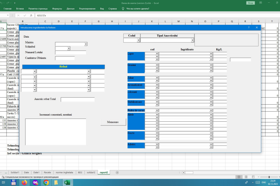280x186 pixels.
Task: Open the Schimbul combo box dropdown
Action: coord(69,48)
